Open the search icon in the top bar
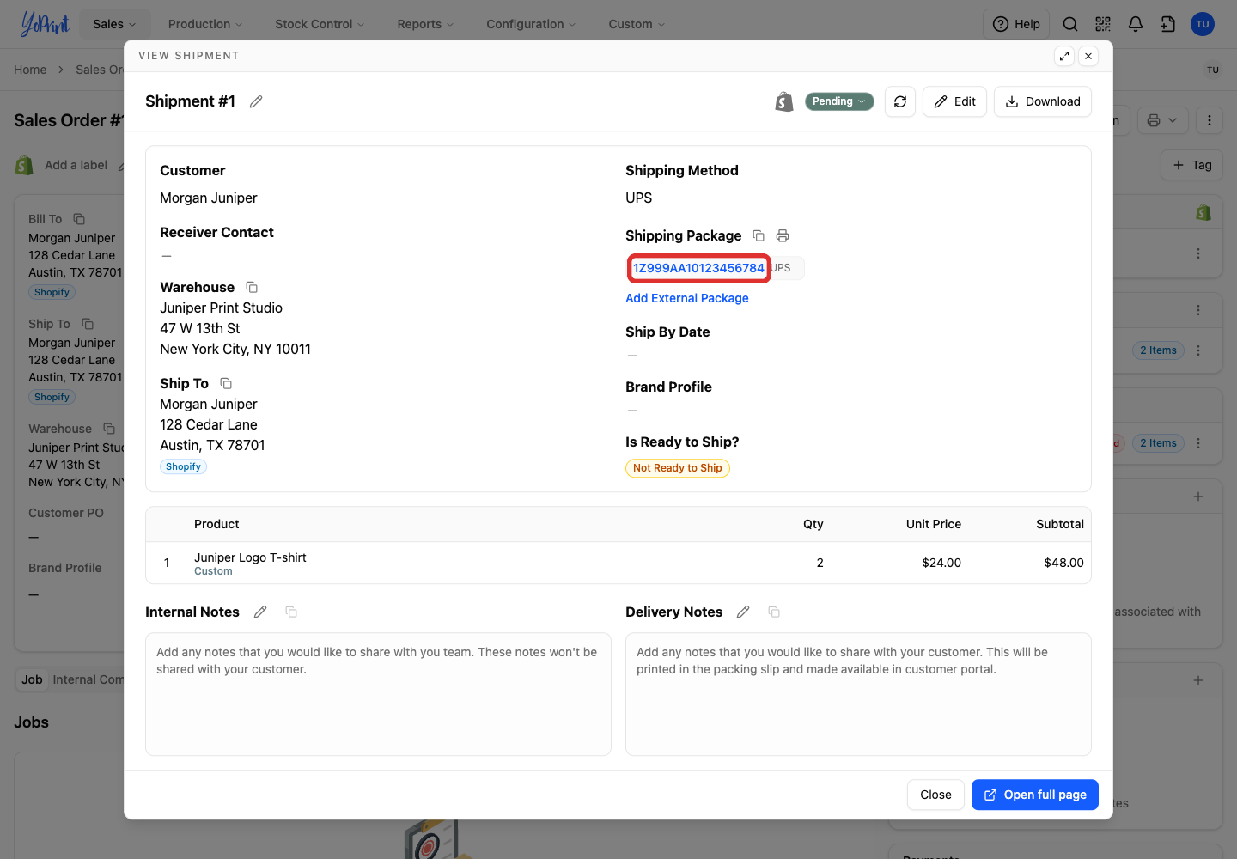1237x859 pixels. click(x=1070, y=24)
